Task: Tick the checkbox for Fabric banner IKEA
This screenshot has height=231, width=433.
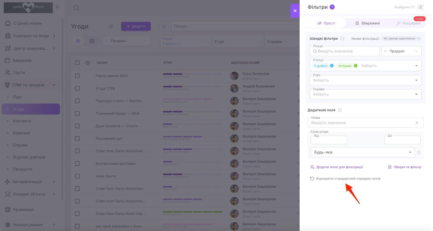Action: (x=77, y=76)
